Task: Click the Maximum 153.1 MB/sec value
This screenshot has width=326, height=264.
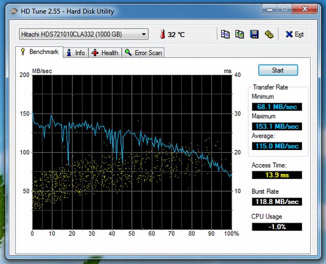Action: click(277, 126)
